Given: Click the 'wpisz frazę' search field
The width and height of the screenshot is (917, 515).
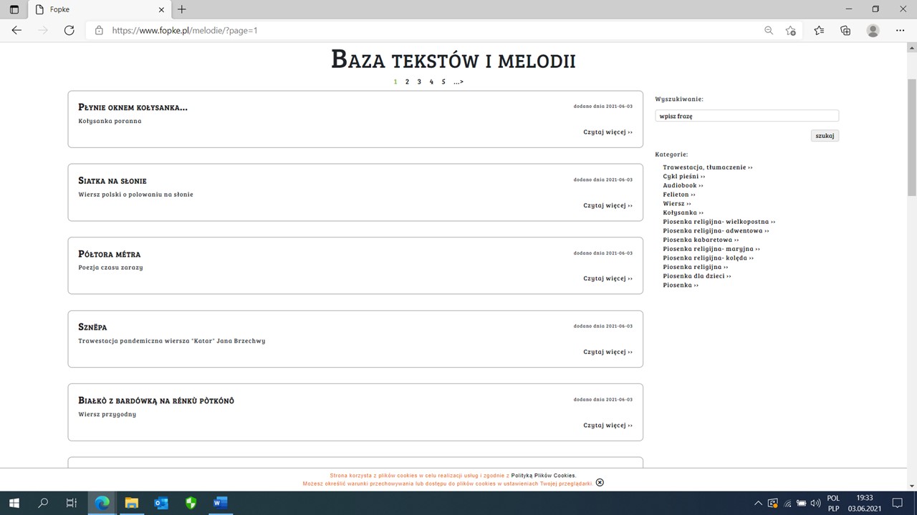Looking at the screenshot, I should click(746, 116).
